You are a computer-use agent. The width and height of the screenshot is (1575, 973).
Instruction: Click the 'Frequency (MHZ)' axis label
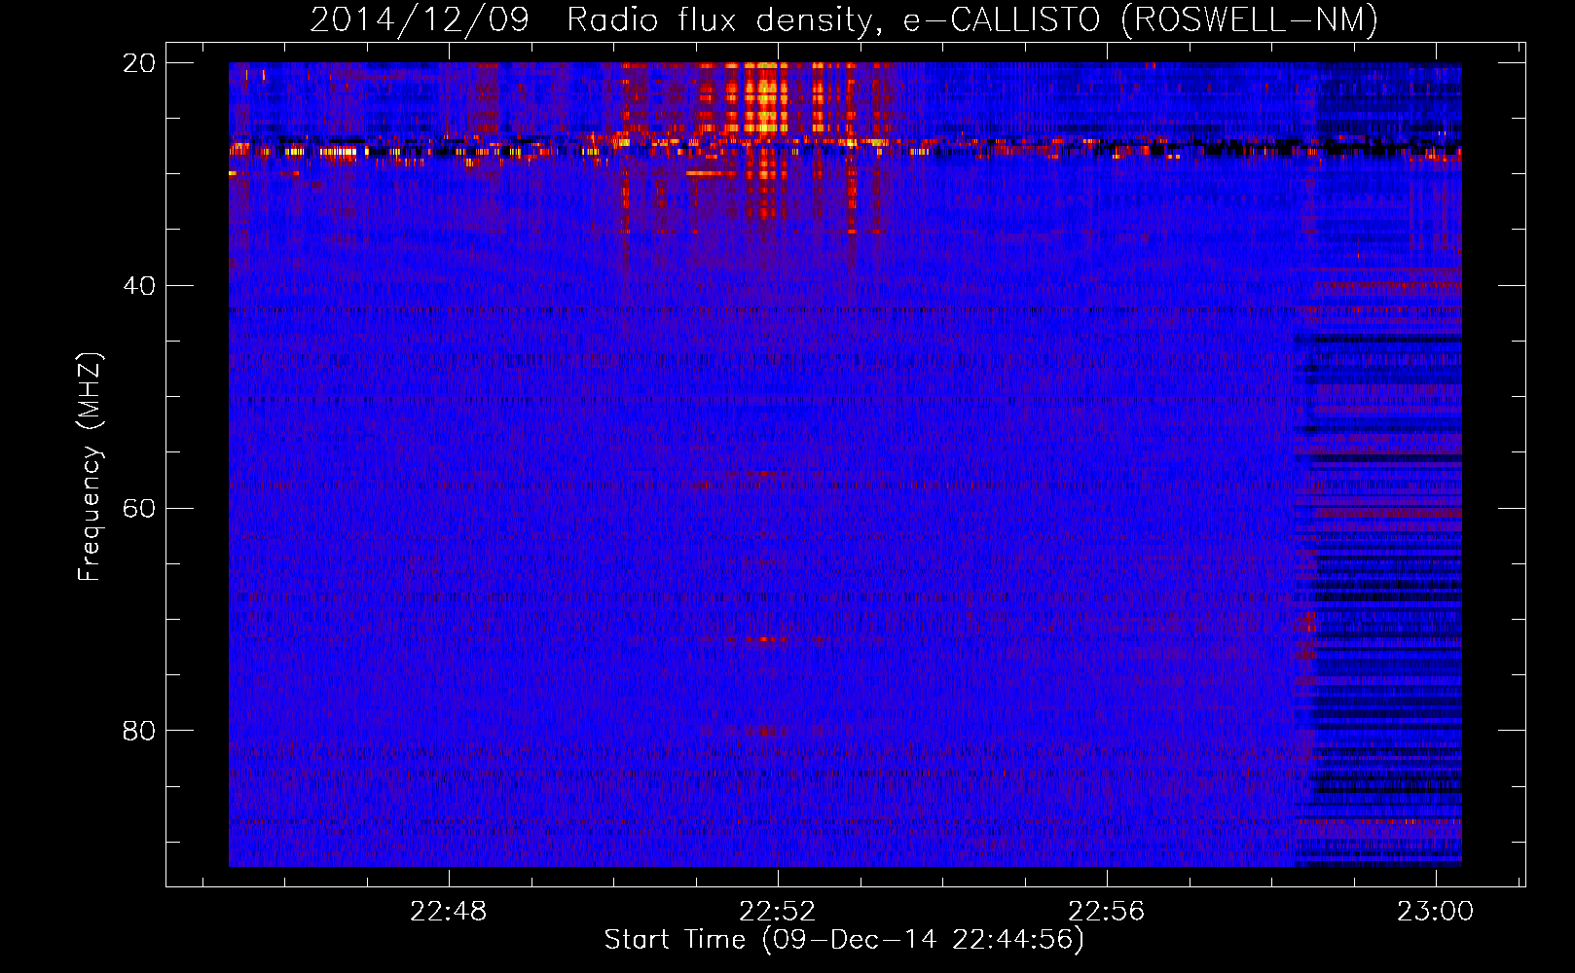[x=90, y=468]
